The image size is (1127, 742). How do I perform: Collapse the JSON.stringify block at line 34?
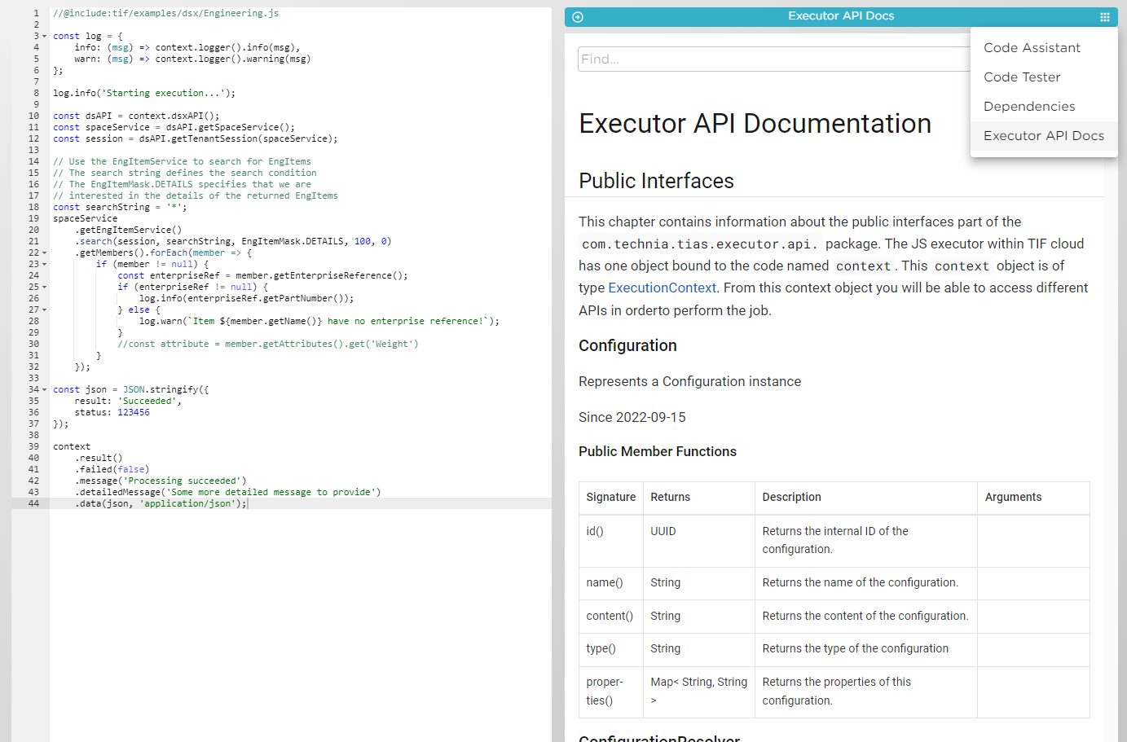pyautogui.click(x=43, y=389)
